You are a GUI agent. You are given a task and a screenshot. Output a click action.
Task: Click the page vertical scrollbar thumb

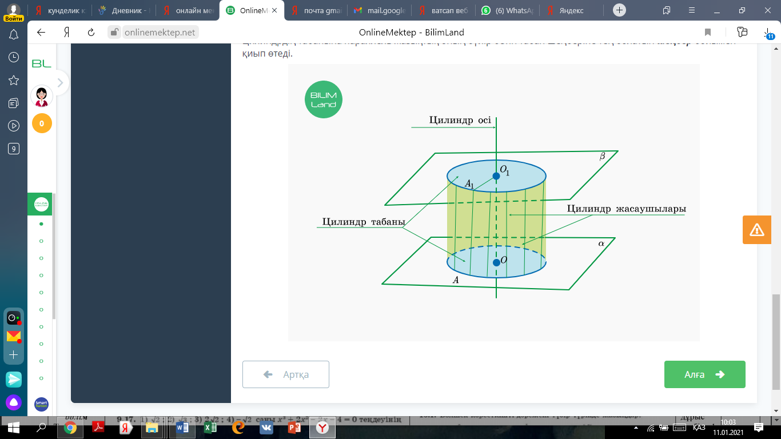(776, 342)
